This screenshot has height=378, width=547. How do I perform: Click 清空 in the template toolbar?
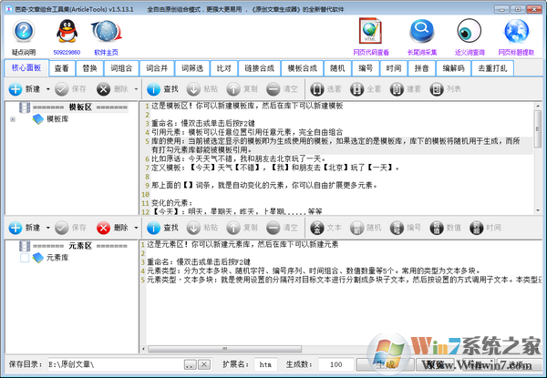click(282, 89)
